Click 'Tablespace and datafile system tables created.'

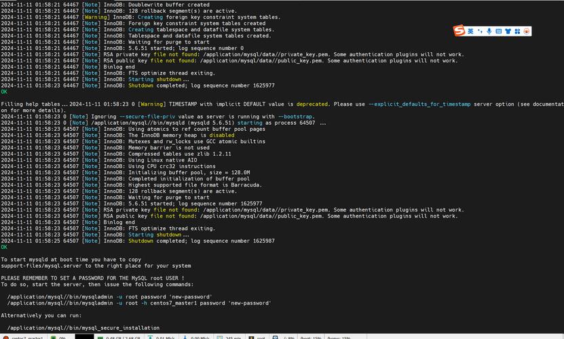click(x=200, y=36)
